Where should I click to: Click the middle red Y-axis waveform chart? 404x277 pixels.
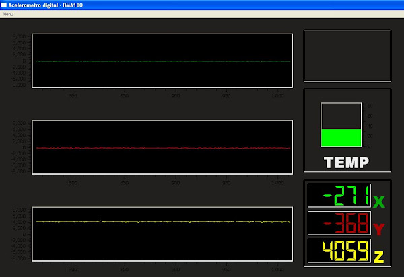(x=162, y=147)
